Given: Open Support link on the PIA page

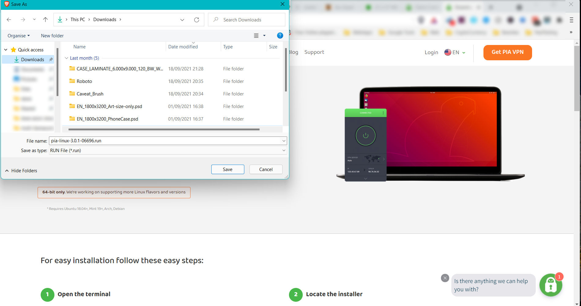Looking at the screenshot, I should point(314,52).
